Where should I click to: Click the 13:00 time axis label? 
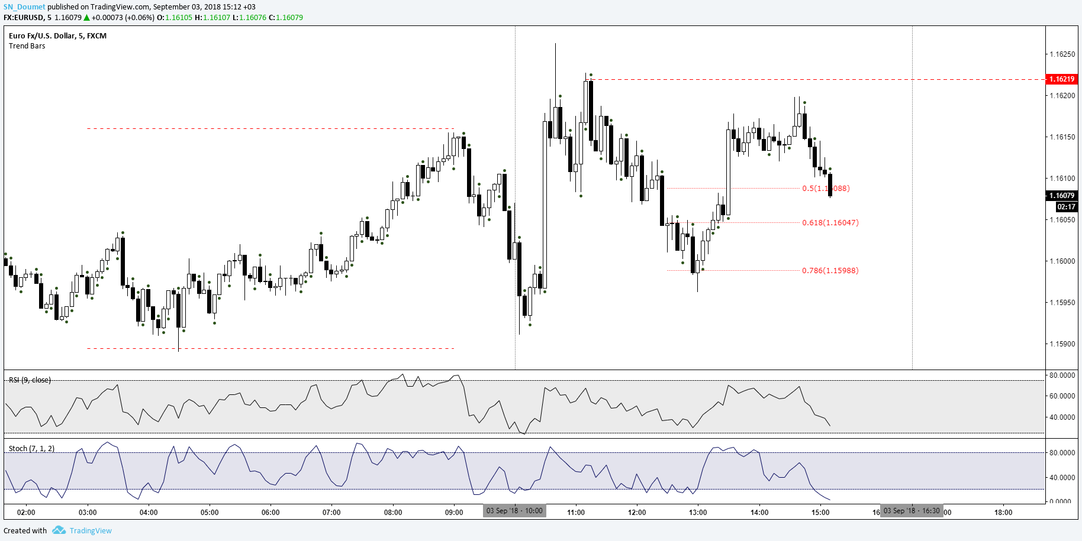698,513
